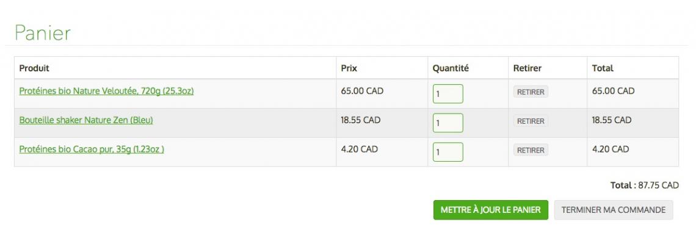Click the Total cell of Bouteille shaker row

click(611, 120)
